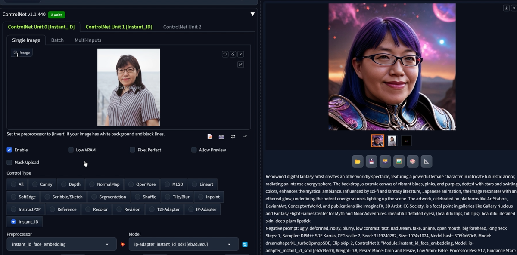The height and width of the screenshot is (255, 517).
Task: Collapse the ControlNet v1.1.440 panel
Action: point(252,14)
